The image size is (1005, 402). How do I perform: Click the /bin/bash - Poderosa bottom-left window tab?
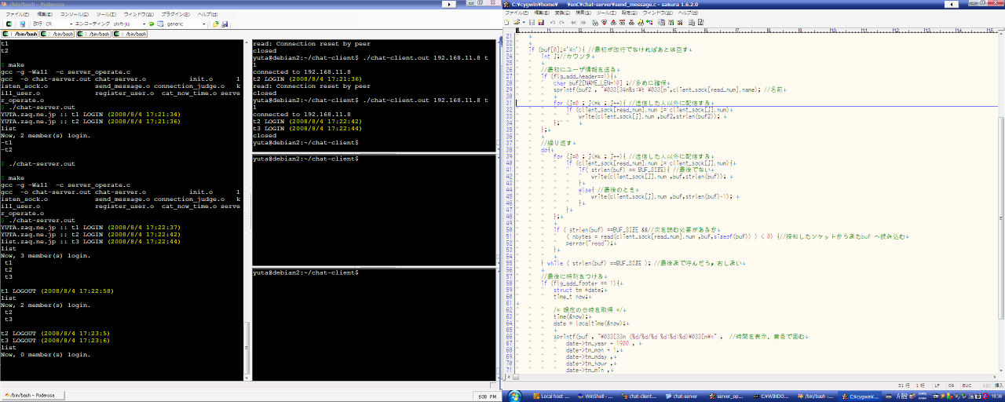tap(34, 397)
